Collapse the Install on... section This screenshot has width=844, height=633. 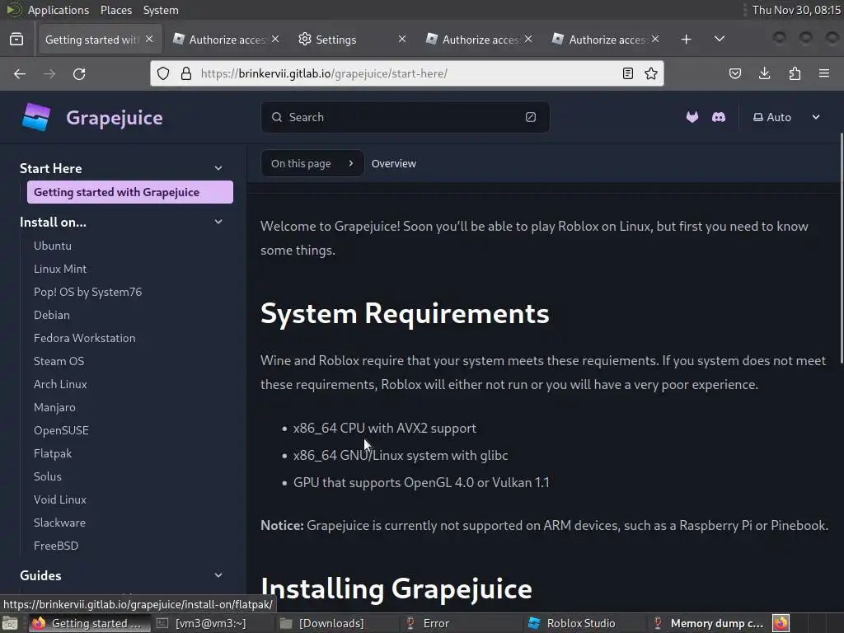218,222
